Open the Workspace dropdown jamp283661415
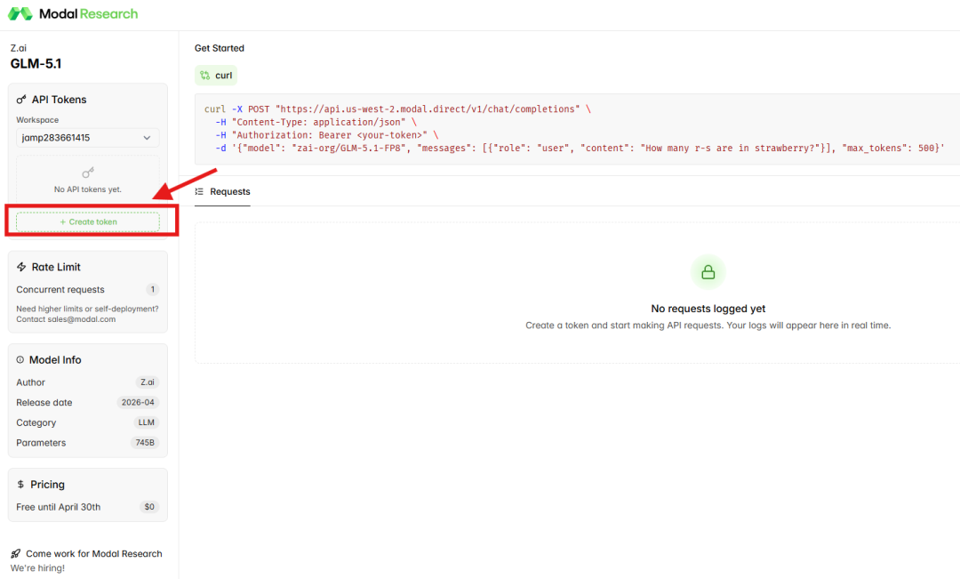This screenshot has width=960, height=579. (x=87, y=137)
